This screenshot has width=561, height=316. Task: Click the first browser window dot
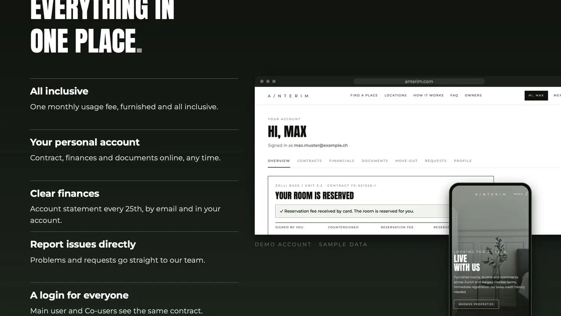pos(262,82)
